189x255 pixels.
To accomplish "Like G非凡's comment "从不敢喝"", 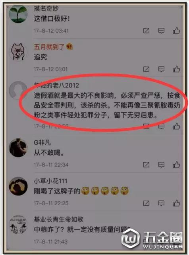I will tap(176, 165).
